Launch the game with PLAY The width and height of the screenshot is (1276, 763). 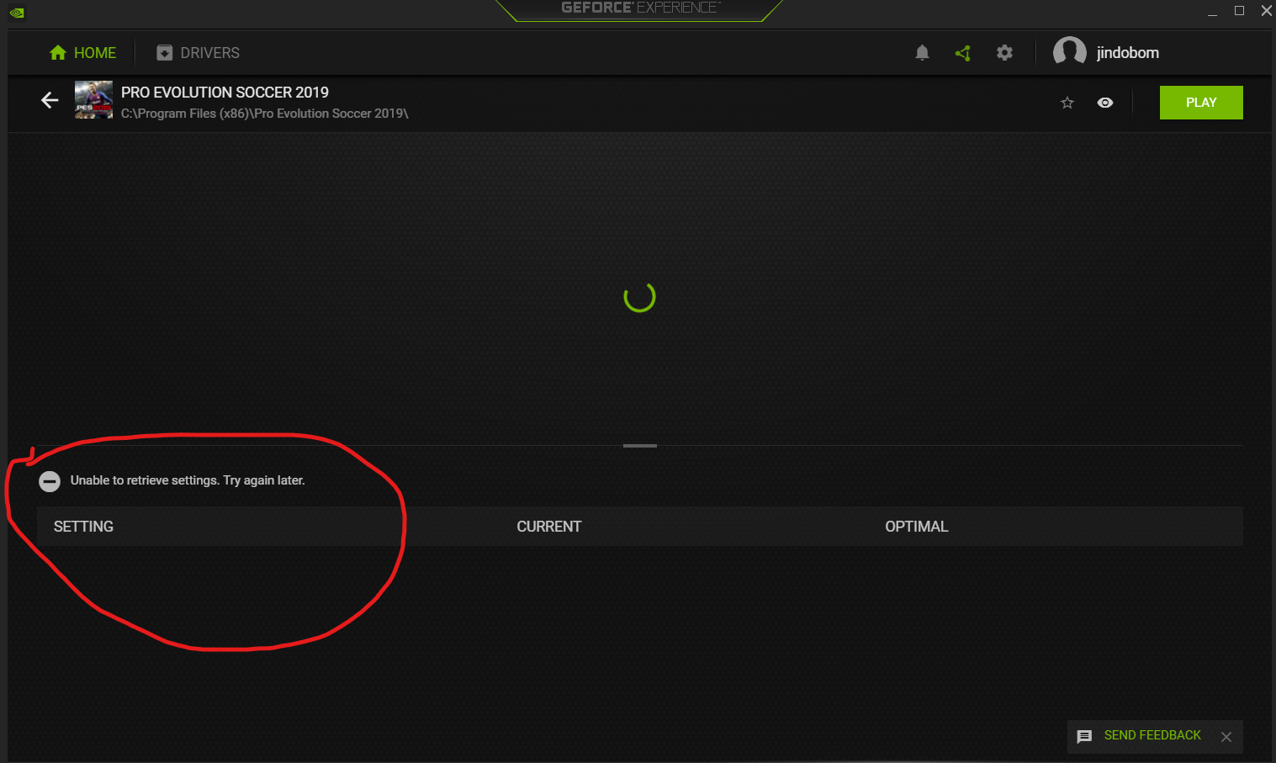point(1200,103)
